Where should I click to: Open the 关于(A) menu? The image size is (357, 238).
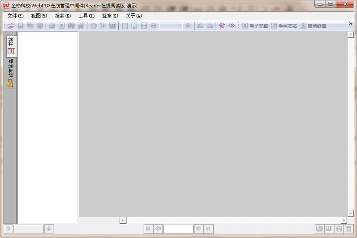[x=134, y=16]
